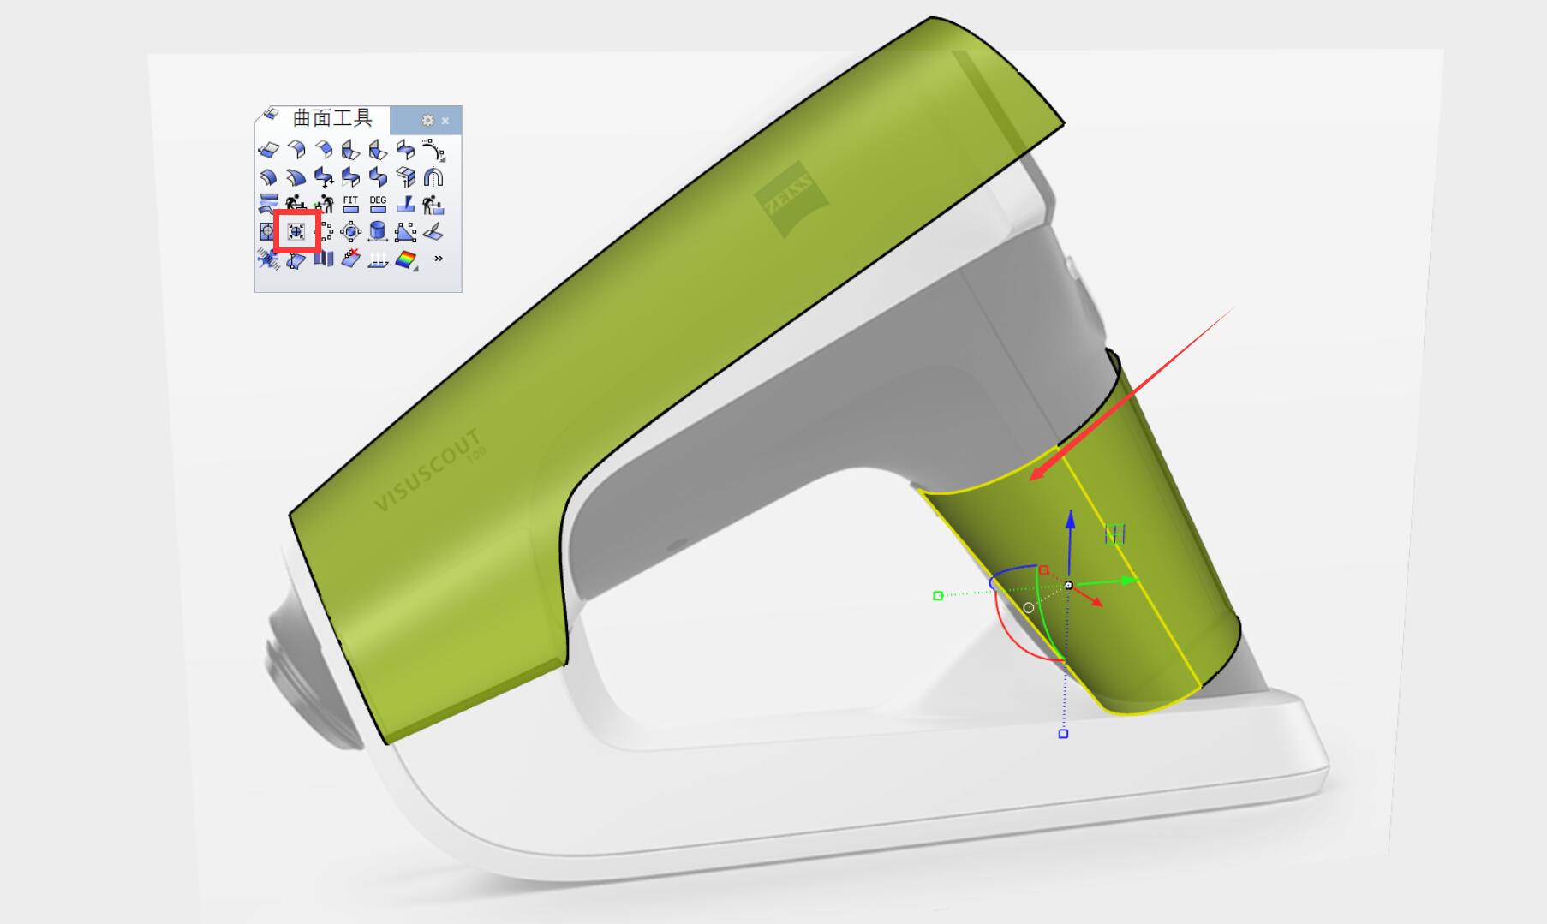Select the surface with circle crosshair icon
The height and width of the screenshot is (924, 1547).
coord(267,232)
